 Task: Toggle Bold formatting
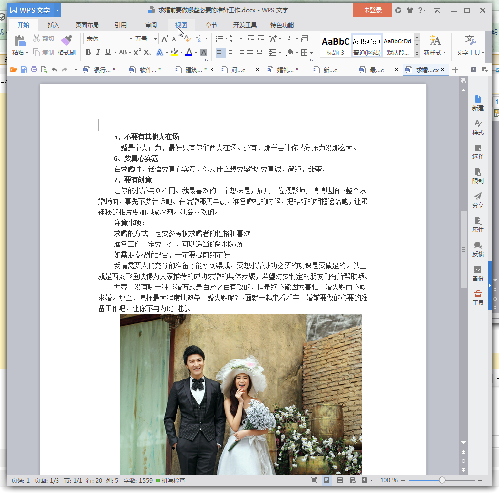(x=88, y=52)
